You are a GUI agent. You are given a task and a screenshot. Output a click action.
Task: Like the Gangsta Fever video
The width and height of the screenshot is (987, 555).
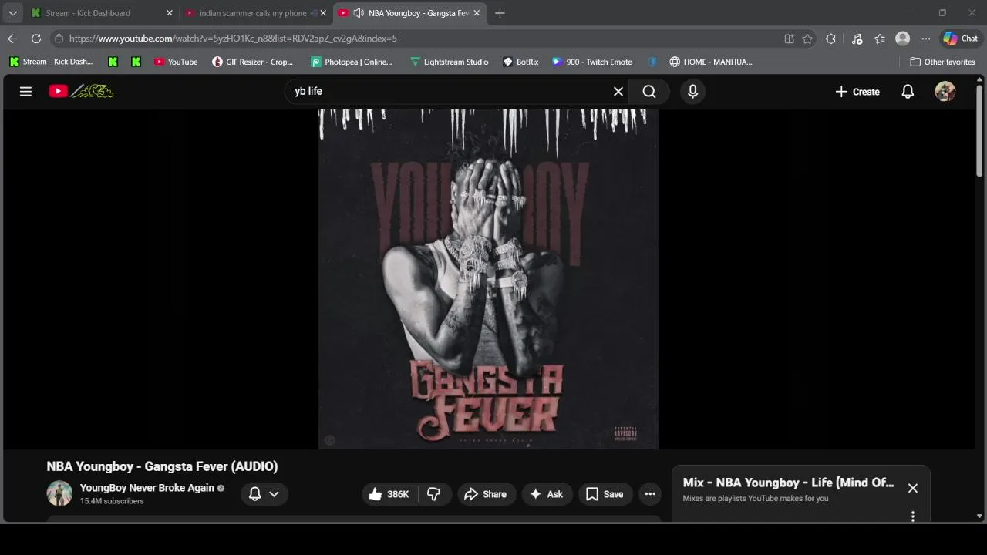click(389, 494)
